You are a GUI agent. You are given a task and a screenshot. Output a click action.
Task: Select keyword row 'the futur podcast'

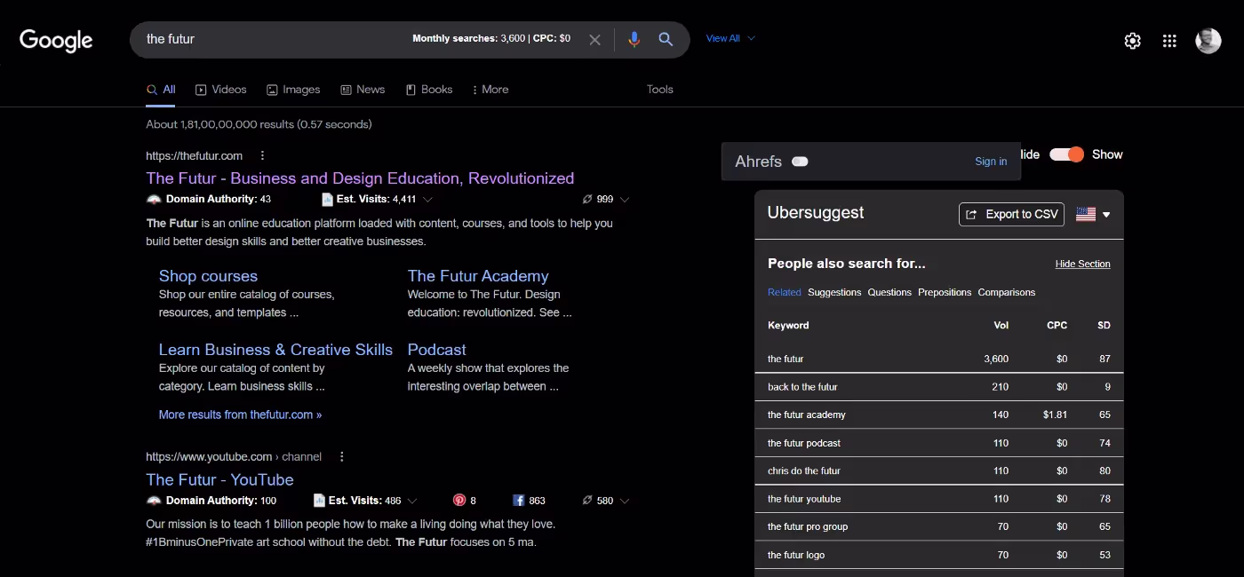coord(939,443)
